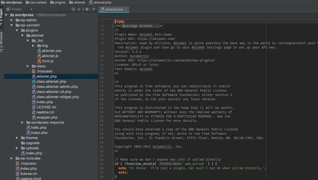Viewport: 318px width, 180px height.
Task: Close the akismet.php editor tab
Action: 126,9
